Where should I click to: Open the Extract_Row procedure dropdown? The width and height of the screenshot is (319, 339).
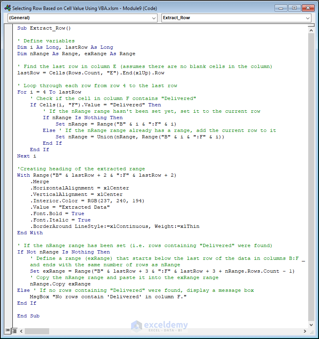click(307, 18)
